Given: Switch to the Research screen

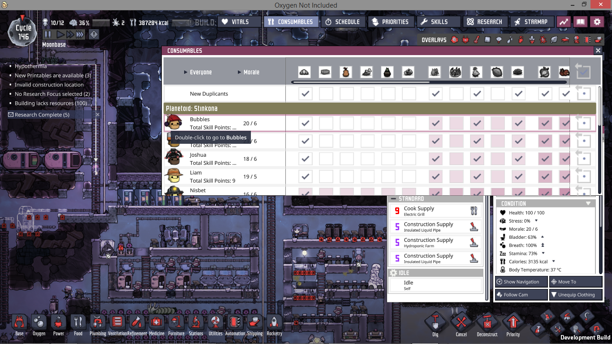Looking at the screenshot, I should tap(484, 22).
